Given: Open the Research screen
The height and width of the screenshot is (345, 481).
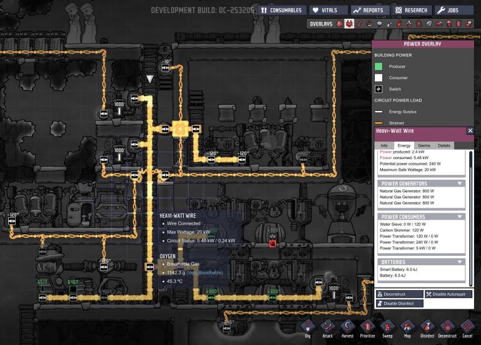Looking at the screenshot, I should 411,10.
